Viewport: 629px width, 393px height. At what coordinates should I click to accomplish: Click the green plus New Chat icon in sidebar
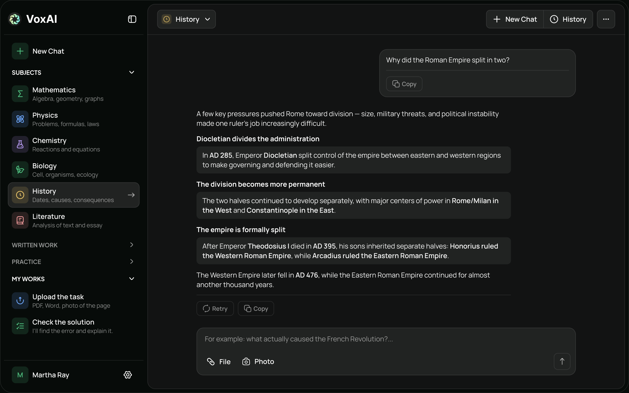pyautogui.click(x=20, y=51)
